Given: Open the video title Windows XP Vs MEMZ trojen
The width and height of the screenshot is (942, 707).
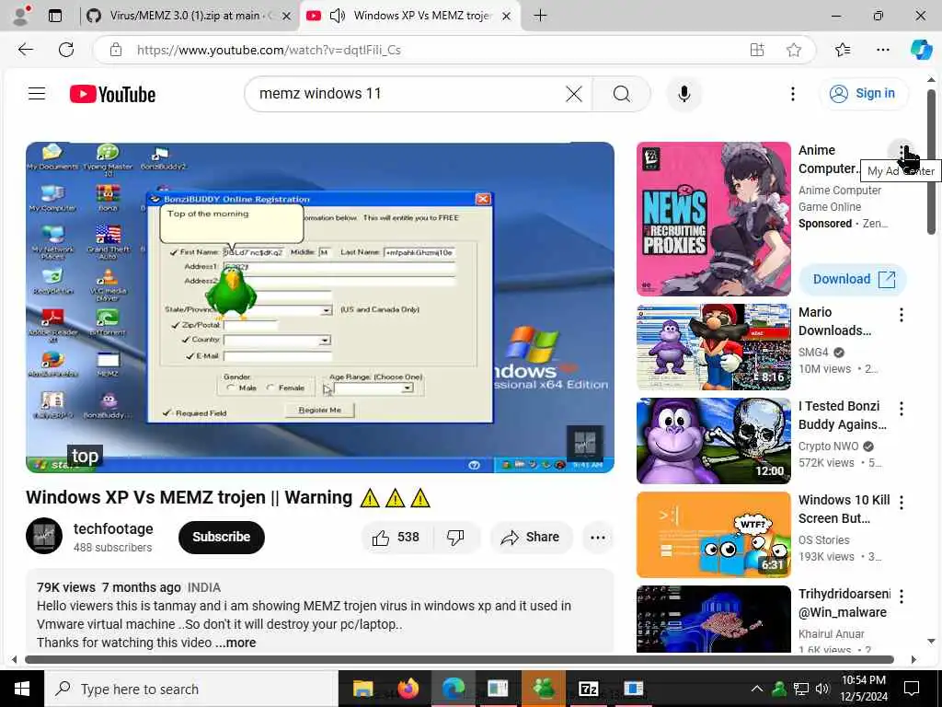Looking at the screenshot, I should 228,498.
